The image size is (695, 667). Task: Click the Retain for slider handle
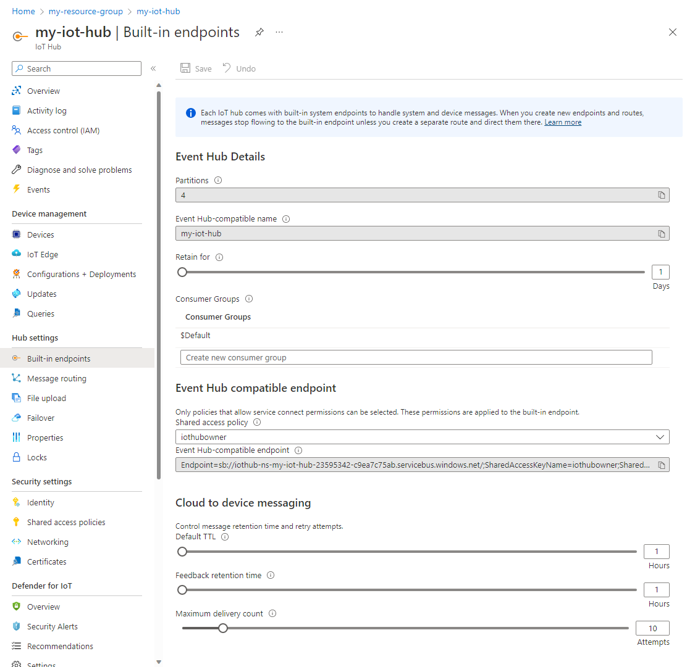[182, 272]
